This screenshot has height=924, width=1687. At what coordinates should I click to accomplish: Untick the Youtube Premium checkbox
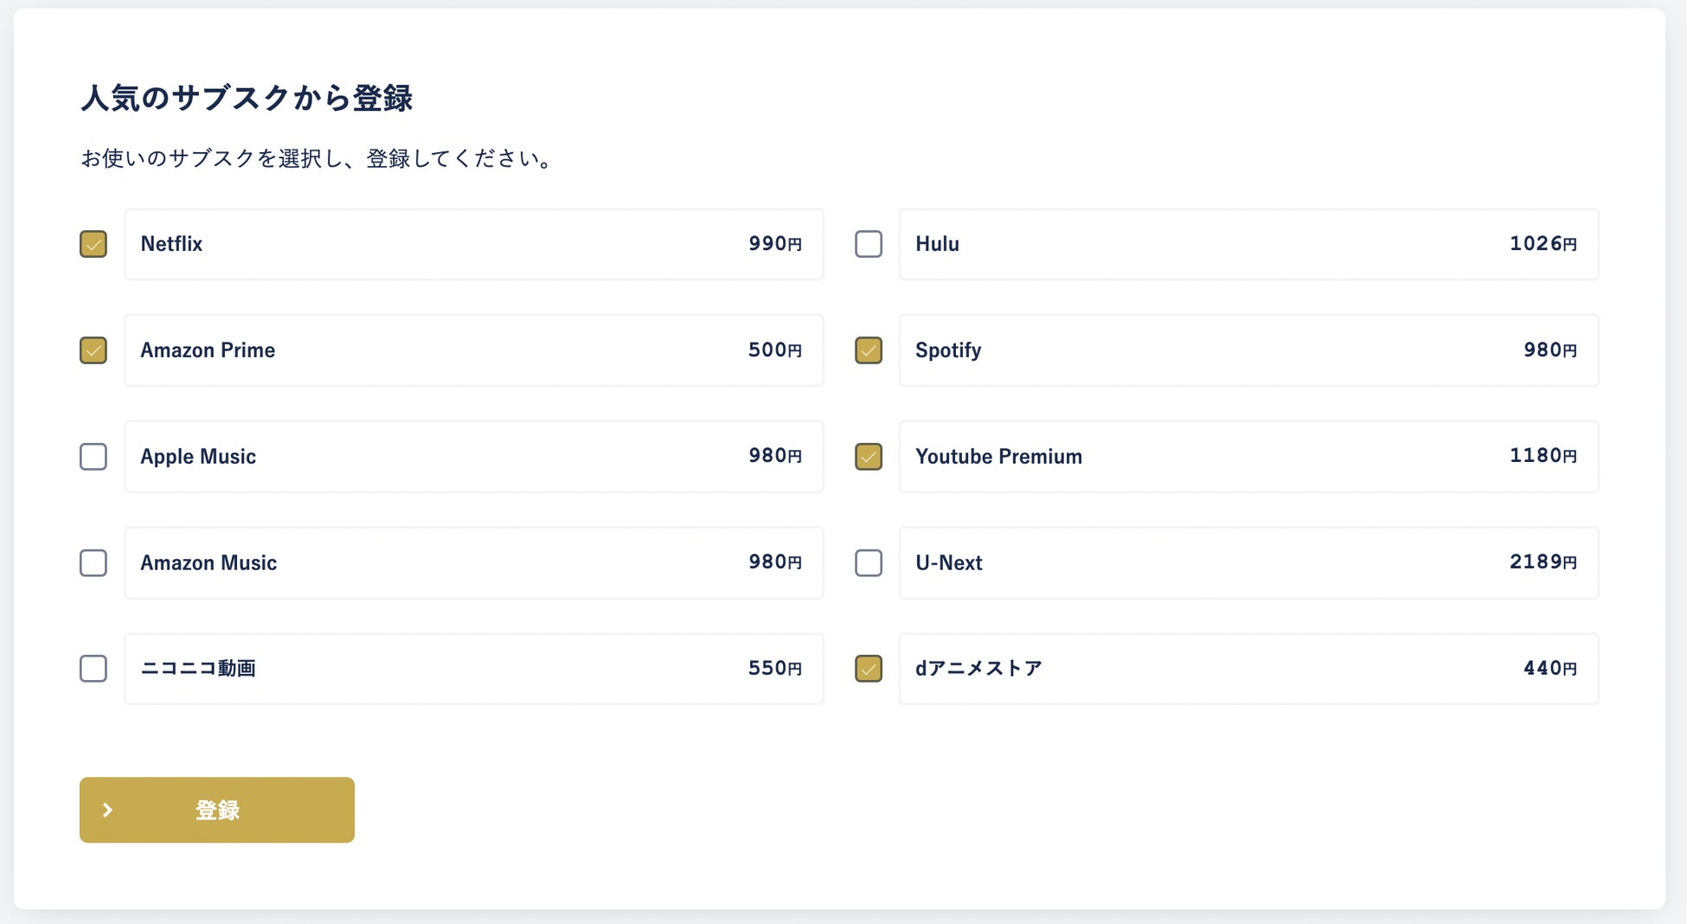coord(869,457)
